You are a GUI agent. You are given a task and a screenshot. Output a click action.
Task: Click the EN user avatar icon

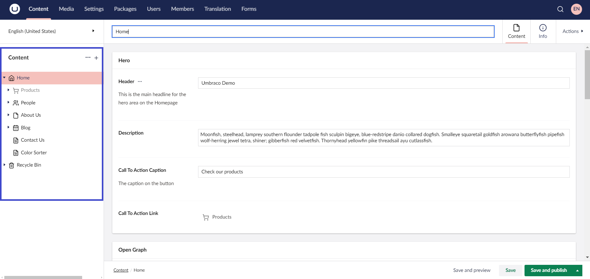pos(576,9)
